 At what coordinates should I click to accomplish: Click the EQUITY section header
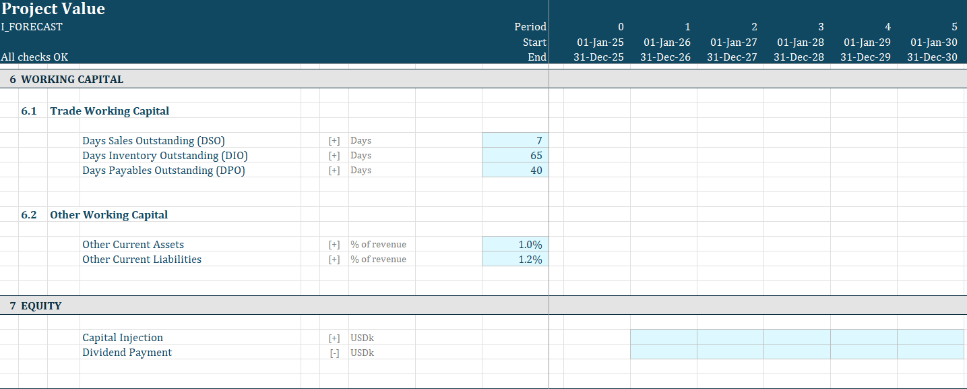click(40, 305)
